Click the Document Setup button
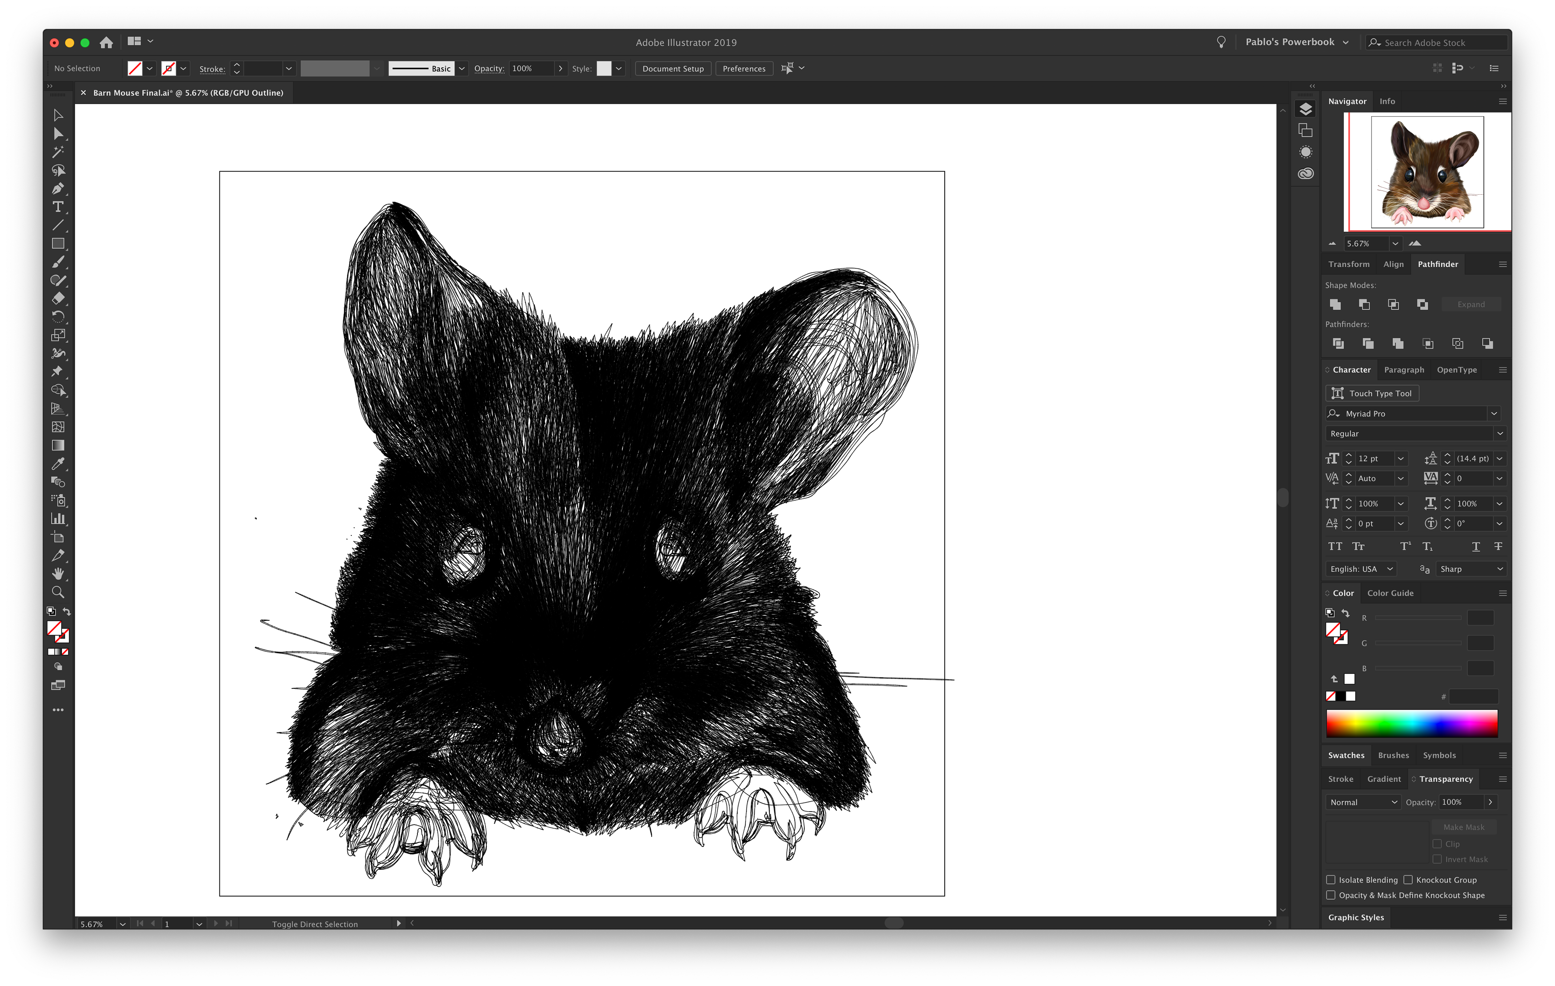1555x986 pixels. click(x=672, y=68)
